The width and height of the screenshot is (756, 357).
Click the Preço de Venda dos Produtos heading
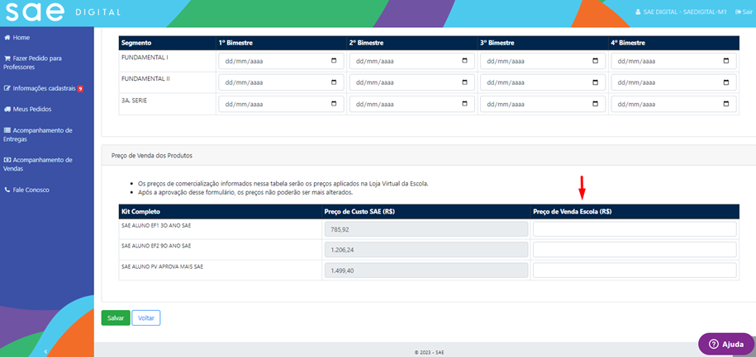pyautogui.click(x=152, y=156)
